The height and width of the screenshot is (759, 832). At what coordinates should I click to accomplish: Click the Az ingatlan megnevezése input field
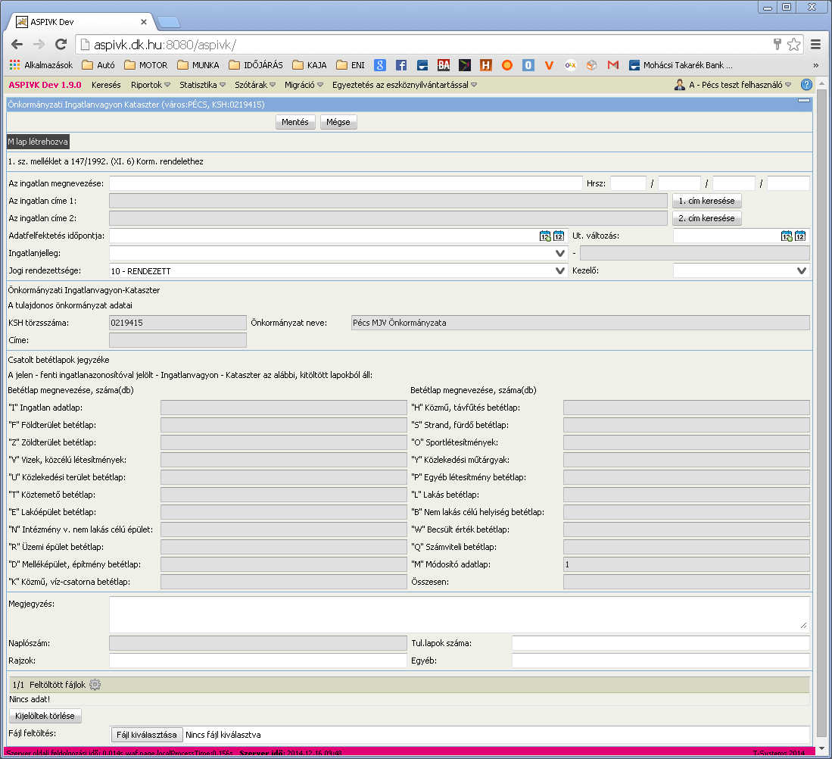coord(345,183)
